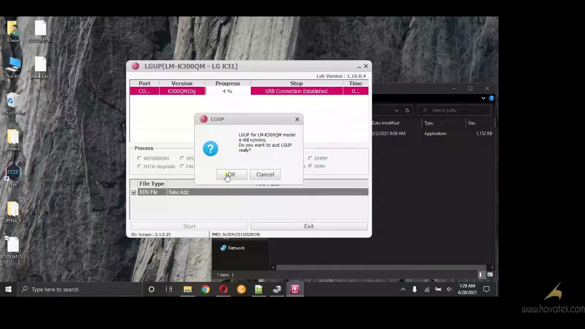Open the X3non user folder icon
This screenshot has height=329, width=585.
click(13, 31)
